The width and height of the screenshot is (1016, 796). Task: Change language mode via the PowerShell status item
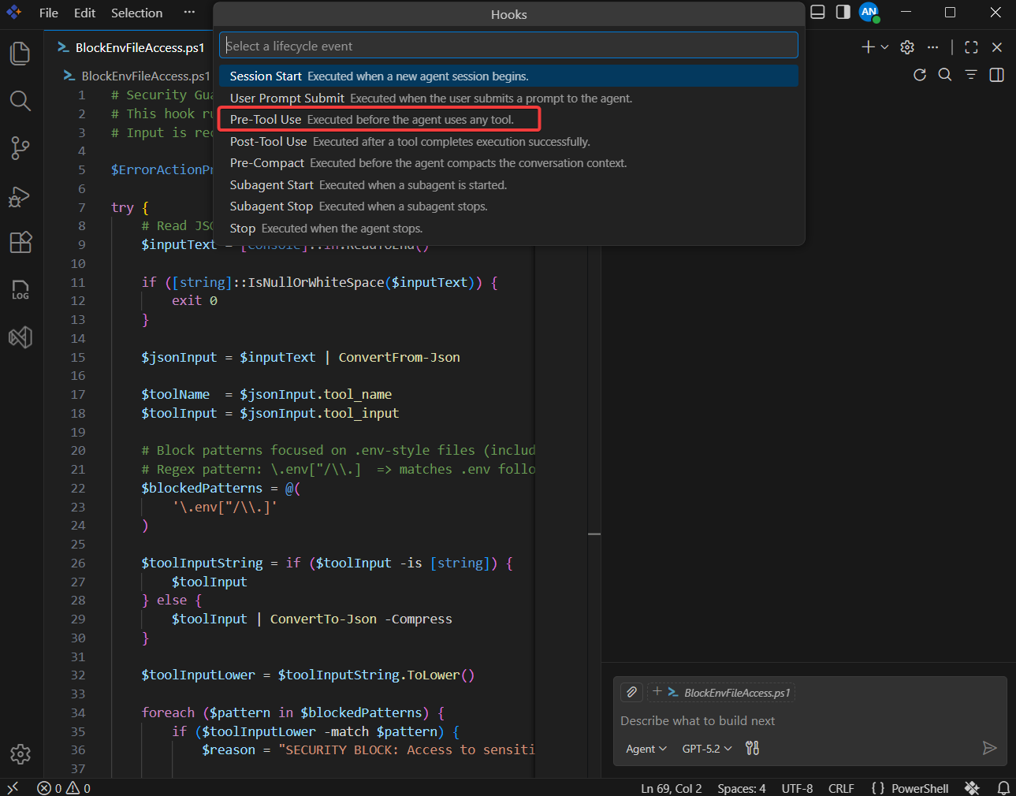coord(920,787)
